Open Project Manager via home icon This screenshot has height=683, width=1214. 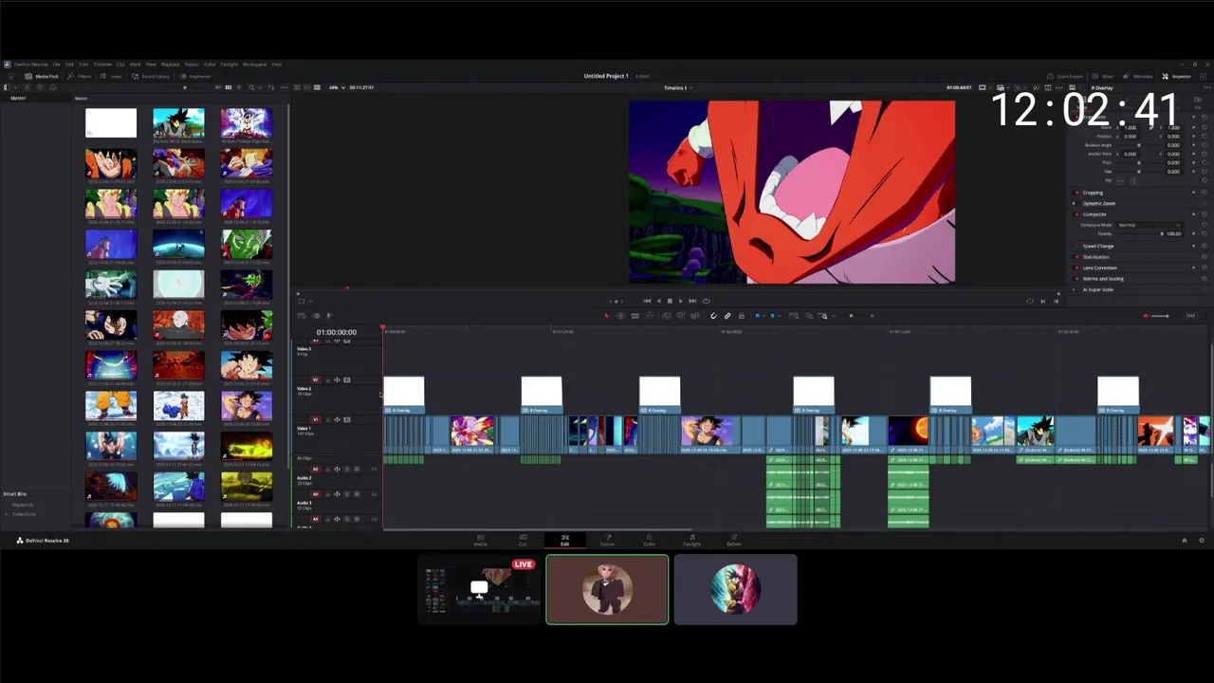(1184, 540)
